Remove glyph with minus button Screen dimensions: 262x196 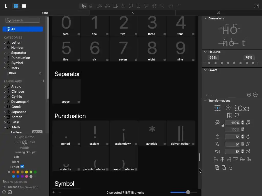coord(60,192)
